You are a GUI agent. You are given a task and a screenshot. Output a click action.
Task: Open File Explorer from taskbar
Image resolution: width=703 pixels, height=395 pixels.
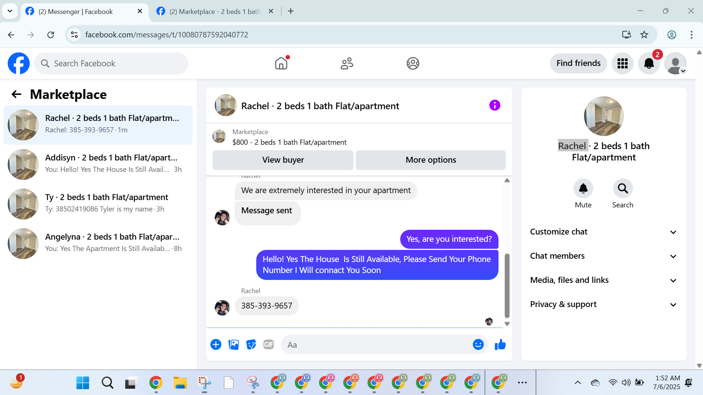click(180, 383)
